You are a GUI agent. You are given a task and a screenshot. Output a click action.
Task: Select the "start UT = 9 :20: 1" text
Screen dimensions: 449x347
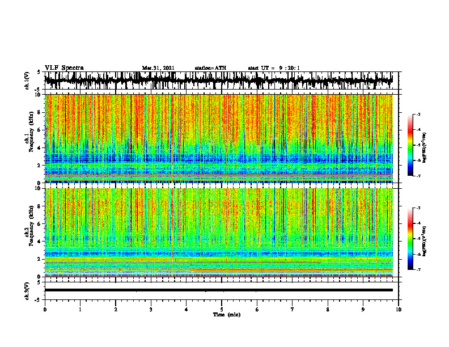click(x=274, y=68)
